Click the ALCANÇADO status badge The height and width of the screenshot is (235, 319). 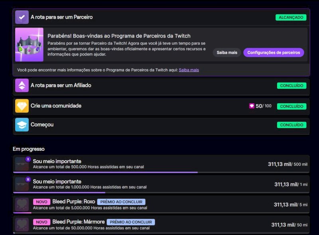(291, 17)
